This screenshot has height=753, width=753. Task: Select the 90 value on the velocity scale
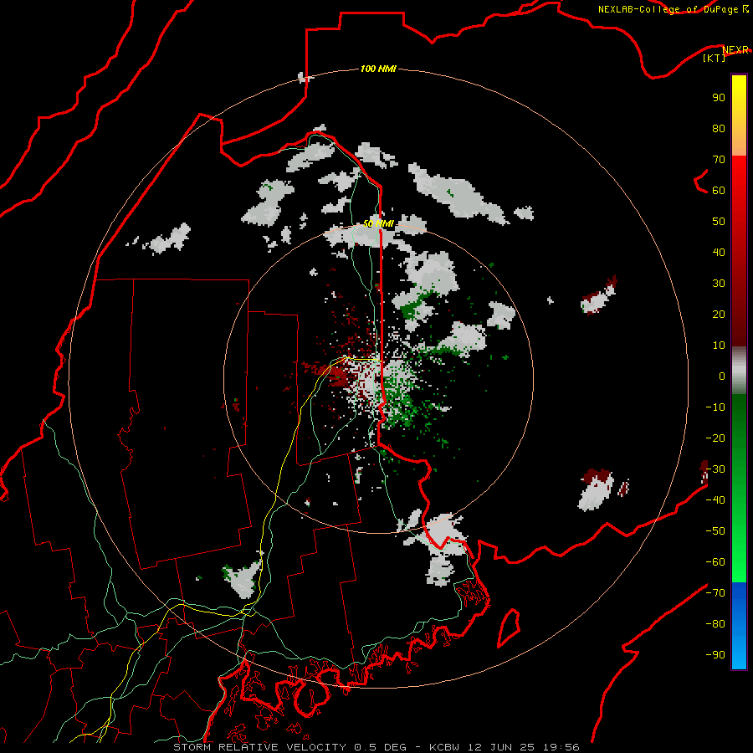pos(719,98)
